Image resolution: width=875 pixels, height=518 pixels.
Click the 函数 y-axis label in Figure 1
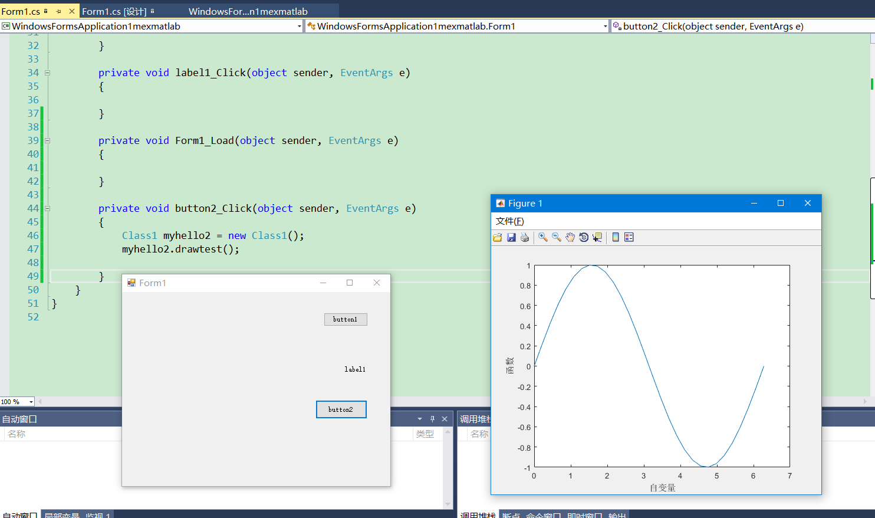pos(510,366)
